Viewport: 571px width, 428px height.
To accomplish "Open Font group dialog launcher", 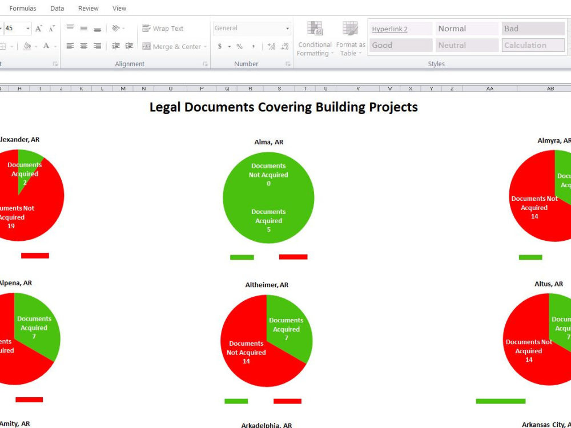I will tap(55, 64).
